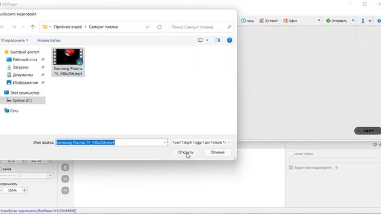Select Самсунг плазма in the address path

coord(103,27)
